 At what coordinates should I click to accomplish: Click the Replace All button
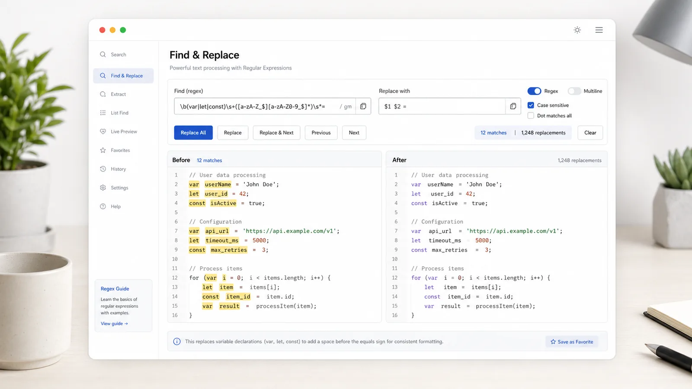[x=193, y=133]
